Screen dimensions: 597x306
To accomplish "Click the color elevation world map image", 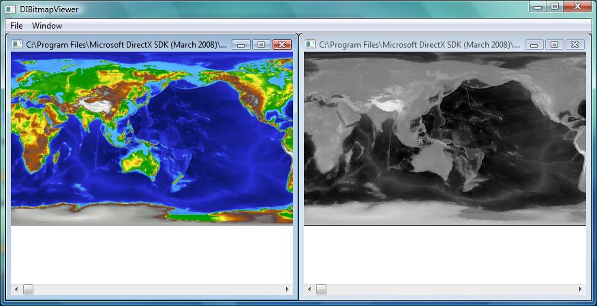I will [152, 139].
